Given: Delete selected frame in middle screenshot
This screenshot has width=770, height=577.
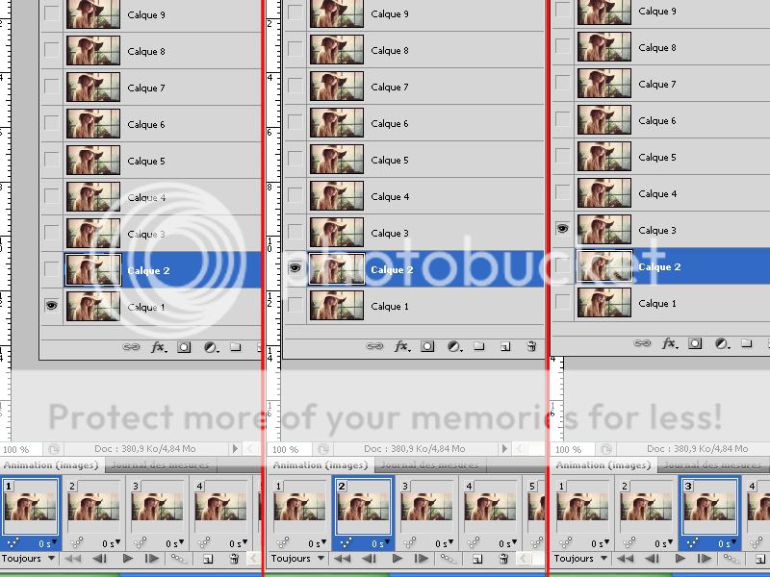Looking at the screenshot, I should [x=503, y=559].
